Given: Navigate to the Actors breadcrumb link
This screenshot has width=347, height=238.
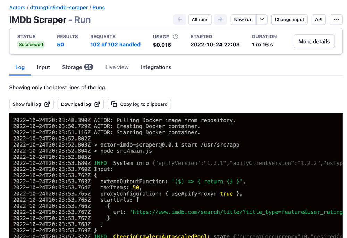Looking at the screenshot, I should coord(17,7).
